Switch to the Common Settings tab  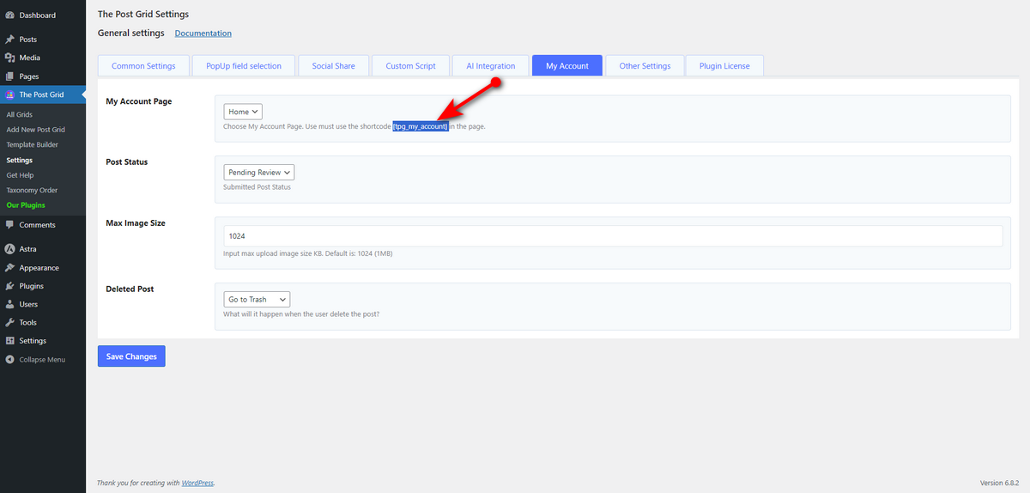[x=143, y=66]
